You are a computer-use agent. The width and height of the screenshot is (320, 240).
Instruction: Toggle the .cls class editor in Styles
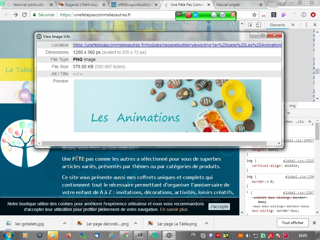pyautogui.click(x=300, y=122)
